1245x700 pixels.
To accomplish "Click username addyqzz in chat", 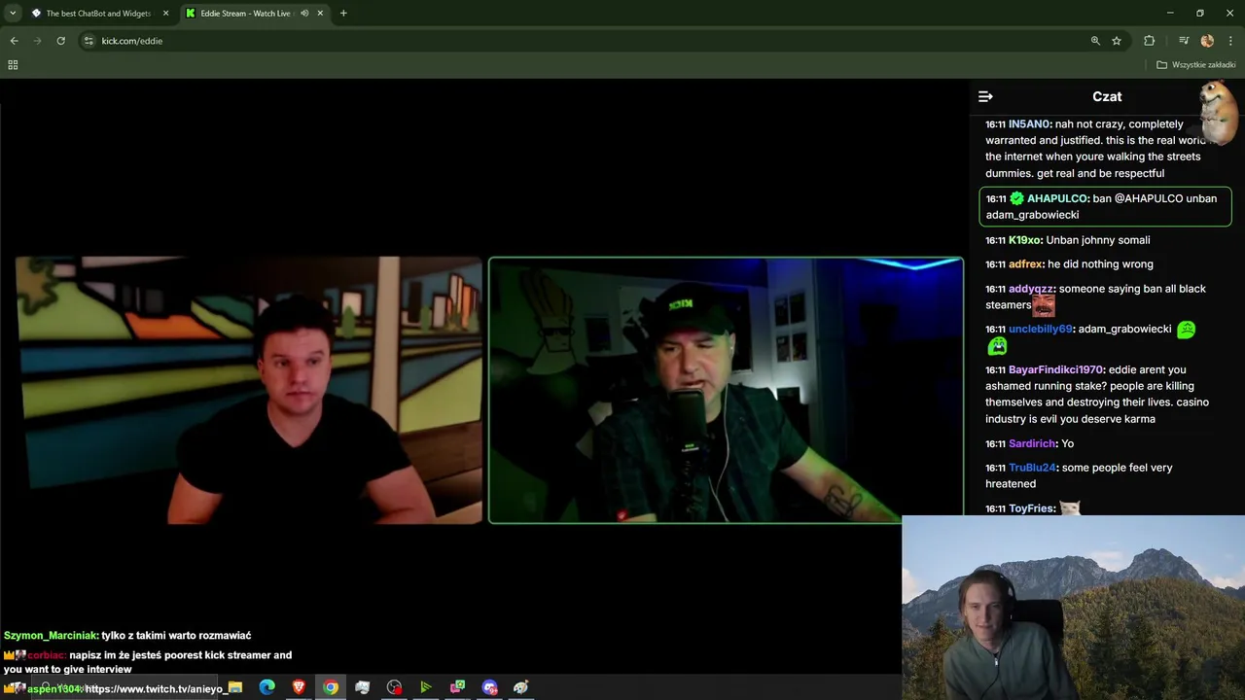I will [1031, 289].
